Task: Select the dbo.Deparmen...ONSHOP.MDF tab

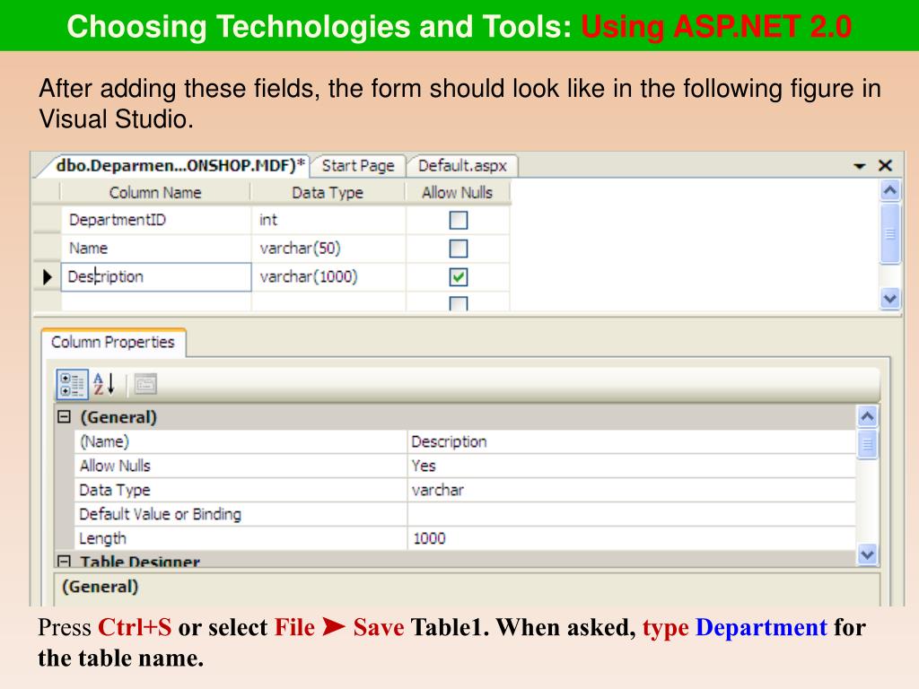Action: coord(179,165)
